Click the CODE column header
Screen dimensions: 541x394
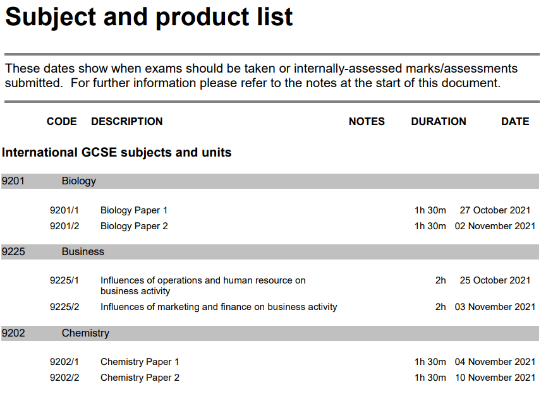tap(62, 121)
